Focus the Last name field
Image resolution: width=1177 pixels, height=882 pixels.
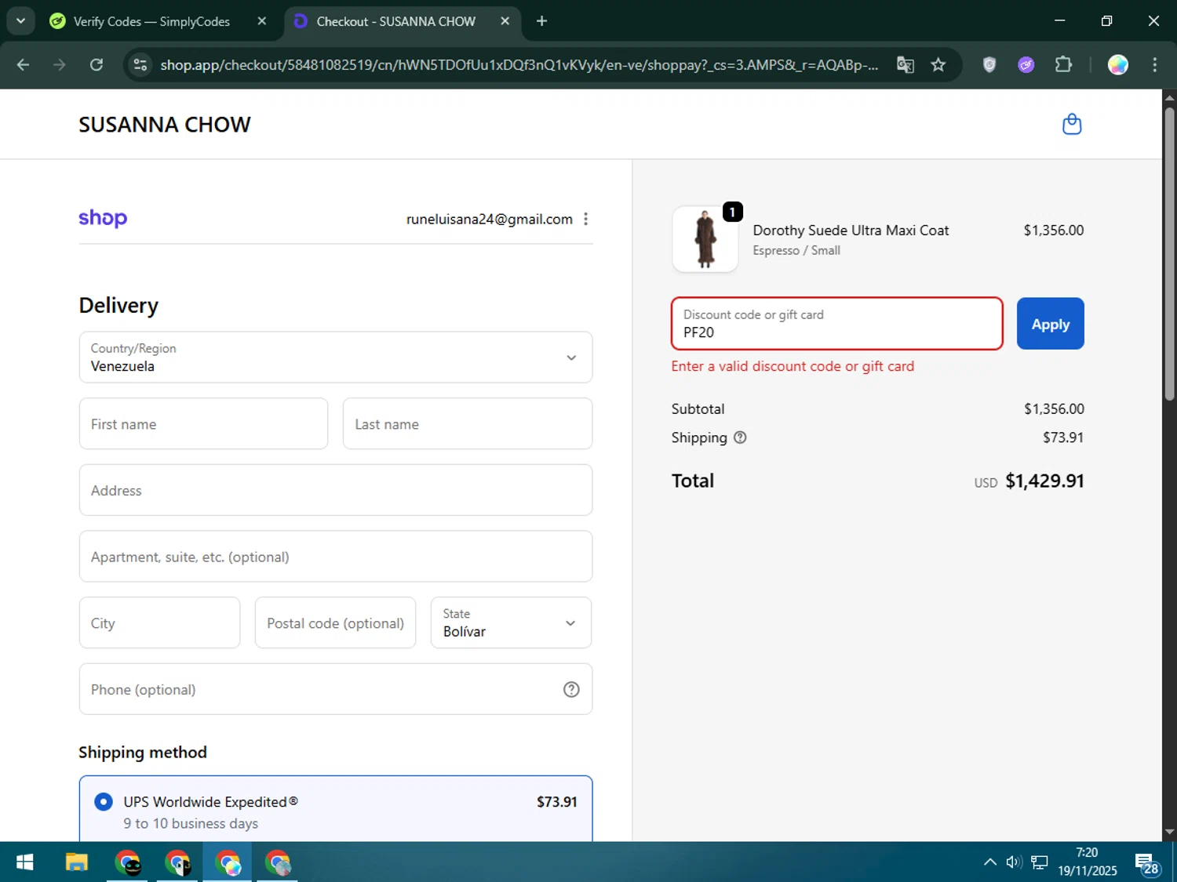[x=468, y=423]
